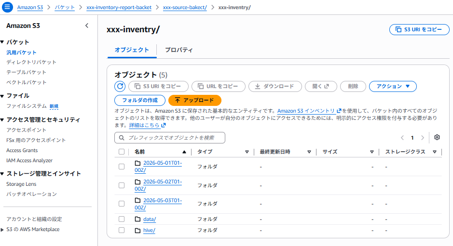Click folder icon of 2026-05-03T01-00Z/
This screenshot has width=453, height=246.
tap(137, 200)
